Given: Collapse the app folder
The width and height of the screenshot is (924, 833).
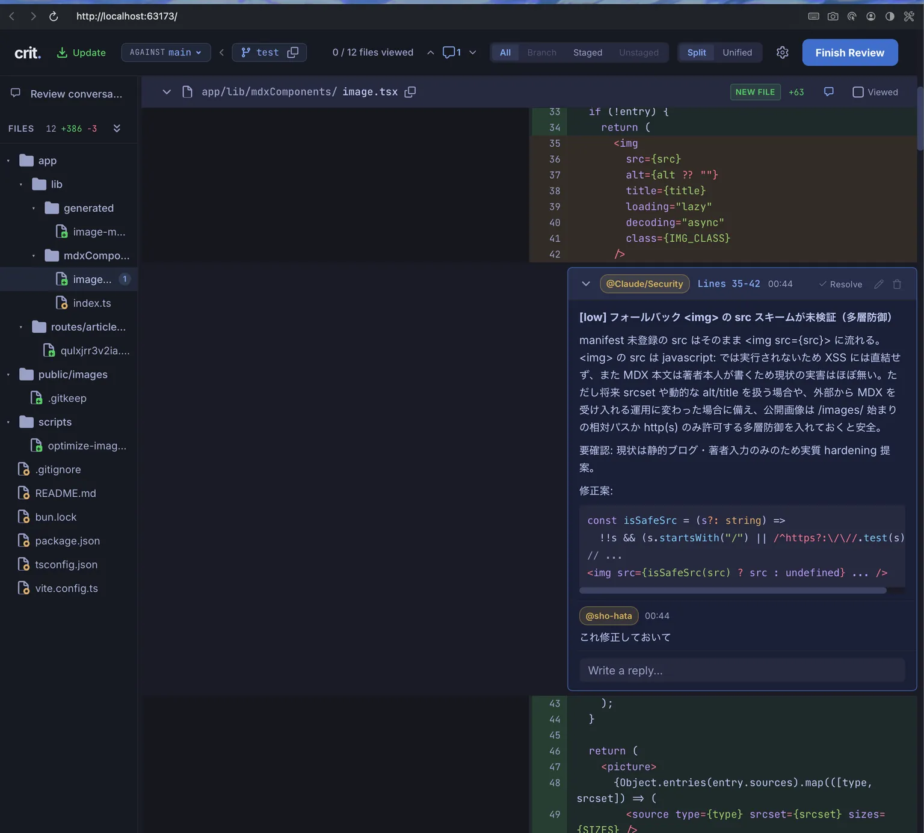Looking at the screenshot, I should [8, 161].
